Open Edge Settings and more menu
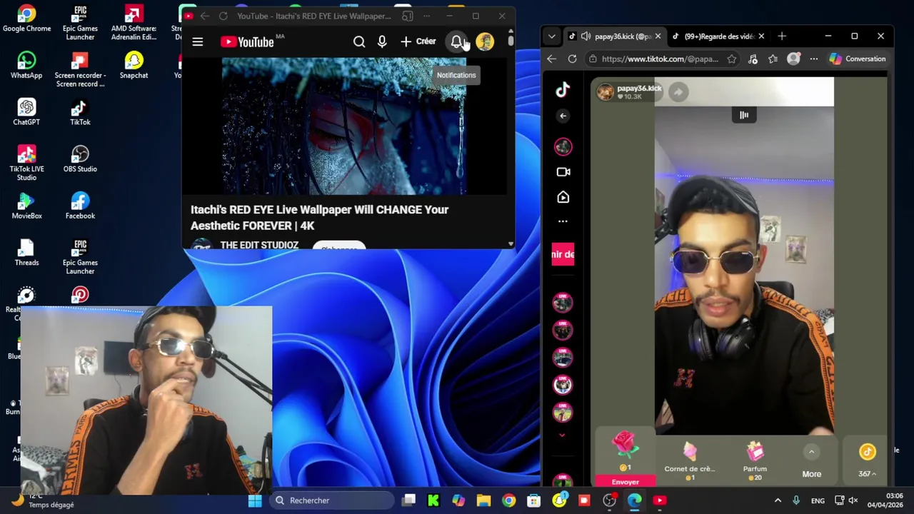914x514 pixels. 813,59
